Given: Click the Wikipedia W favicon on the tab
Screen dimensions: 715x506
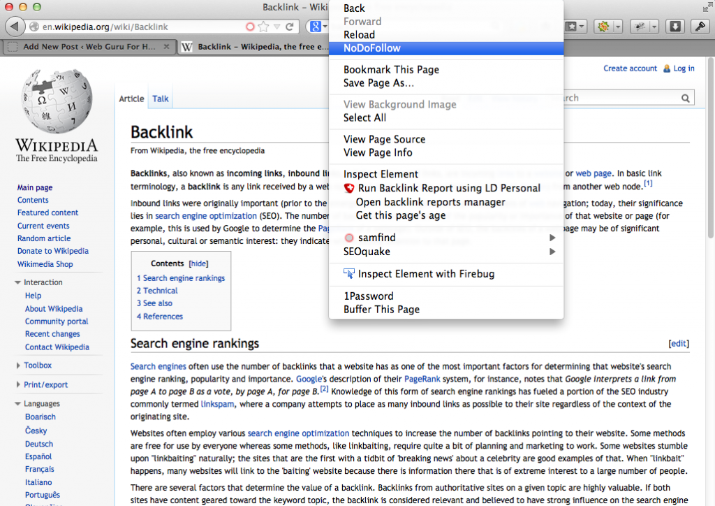Looking at the screenshot, I should pyautogui.click(x=187, y=47).
